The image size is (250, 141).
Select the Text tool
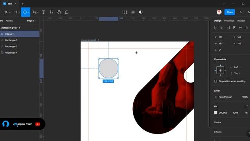point(43,12)
